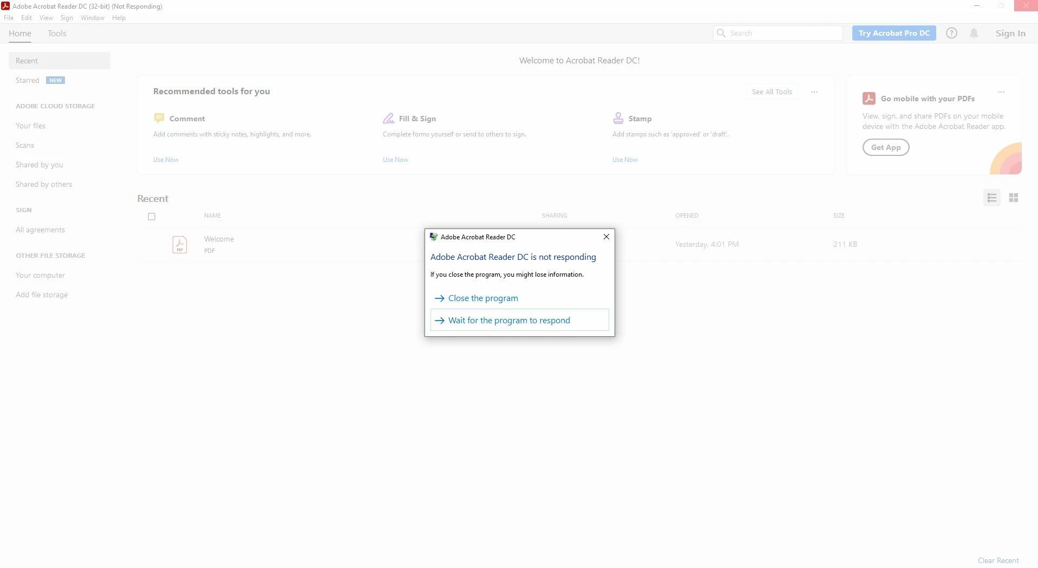Click Add file storage
The width and height of the screenshot is (1038, 568).
coord(42,295)
